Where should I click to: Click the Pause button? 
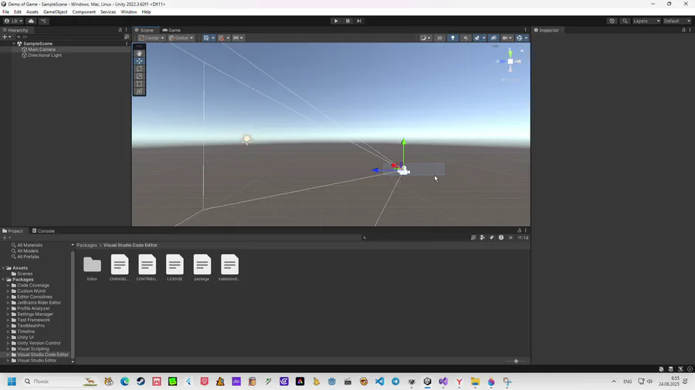tap(347, 21)
